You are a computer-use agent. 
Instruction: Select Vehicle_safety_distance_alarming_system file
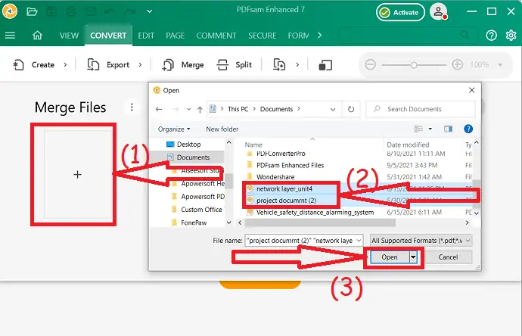(310, 213)
